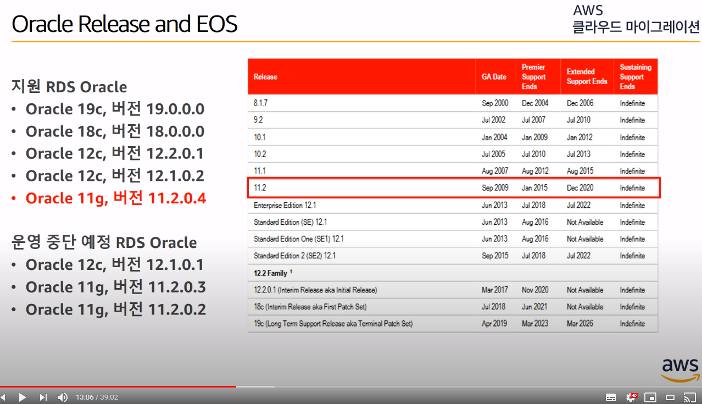
Task: Click the play button in the video player
Action: pyautogui.click(x=22, y=397)
